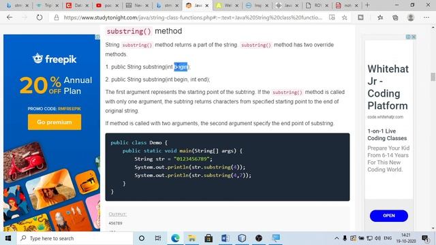The width and height of the screenshot is (436, 245).
Task: Switch to the 'Trip' tab
Action: point(47,5)
